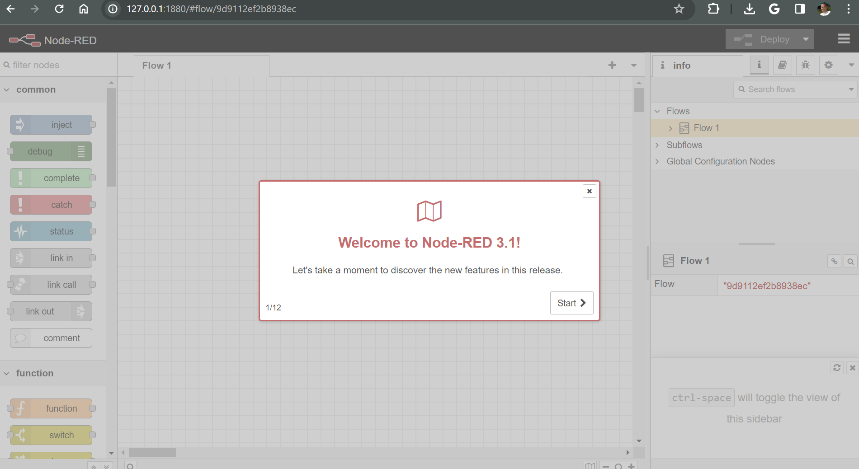Close the welcome tour dialog
859x469 pixels.
(589, 191)
